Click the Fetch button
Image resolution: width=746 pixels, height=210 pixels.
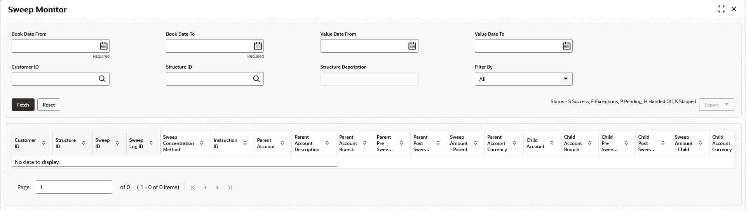(23, 105)
